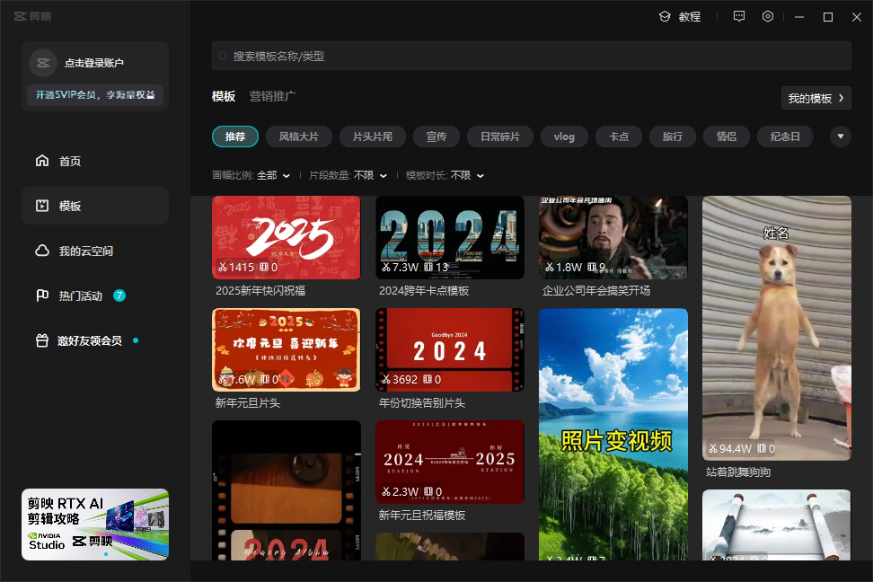The width and height of the screenshot is (873, 582).
Task: Select the 片头片尾 category chip
Action: point(373,137)
